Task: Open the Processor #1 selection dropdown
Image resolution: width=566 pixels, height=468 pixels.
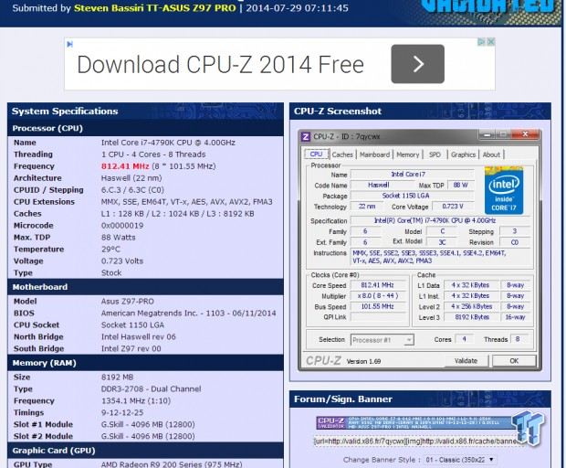Action: point(383,340)
